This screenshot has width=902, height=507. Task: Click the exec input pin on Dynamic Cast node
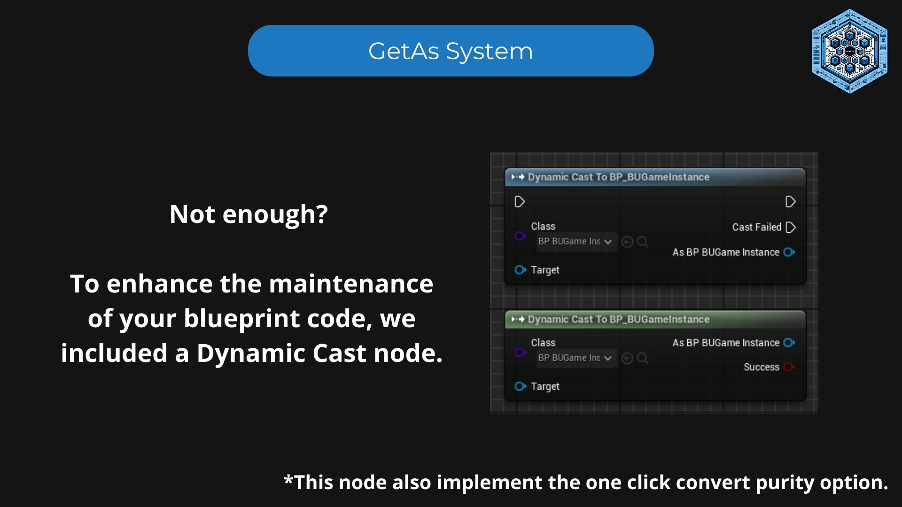520,201
